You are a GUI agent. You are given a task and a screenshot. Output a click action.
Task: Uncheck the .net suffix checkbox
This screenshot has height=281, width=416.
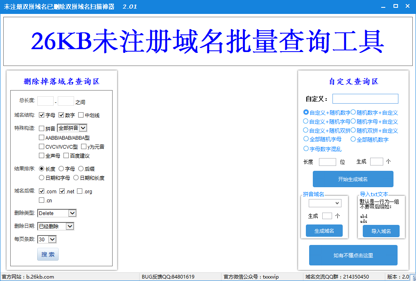point(62,191)
